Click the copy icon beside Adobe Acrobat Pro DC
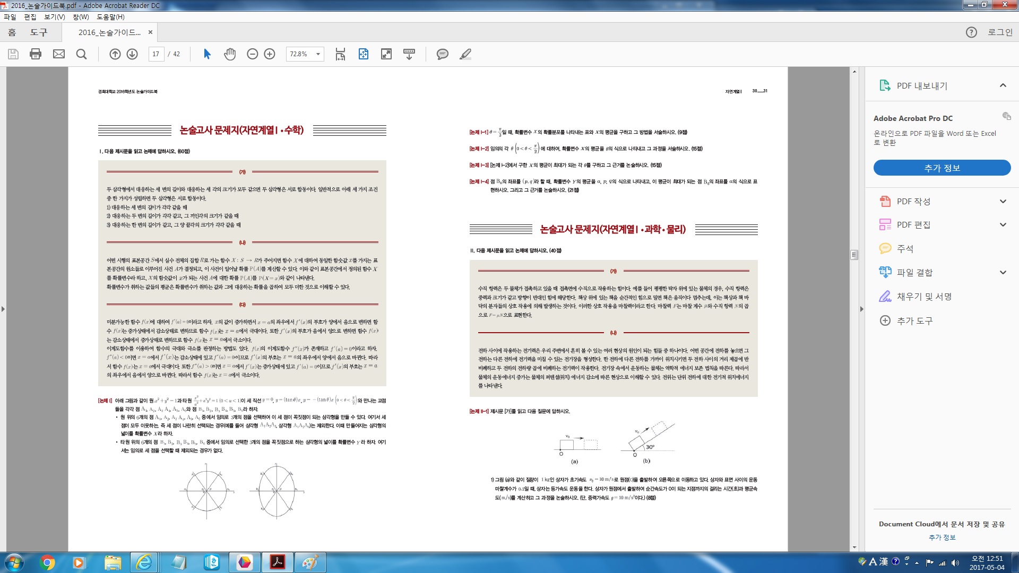The image size is (1019, 573). click(x=1006, y=116)
